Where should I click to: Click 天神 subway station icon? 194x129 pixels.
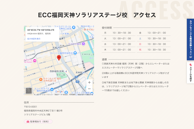(58, 48)
